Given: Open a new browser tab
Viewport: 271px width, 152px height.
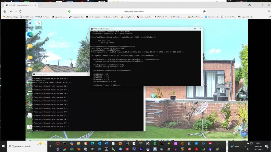Looking at the screenshot, I should coord(41,5).
